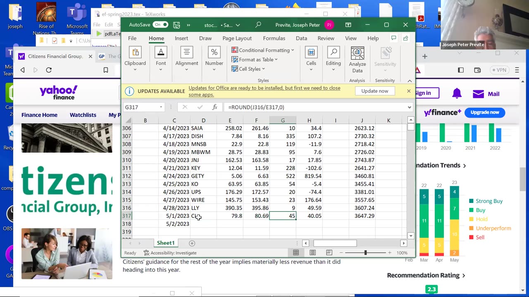Select row 312 header
This screenshot has width=529, height=297.
coord(126,176)
